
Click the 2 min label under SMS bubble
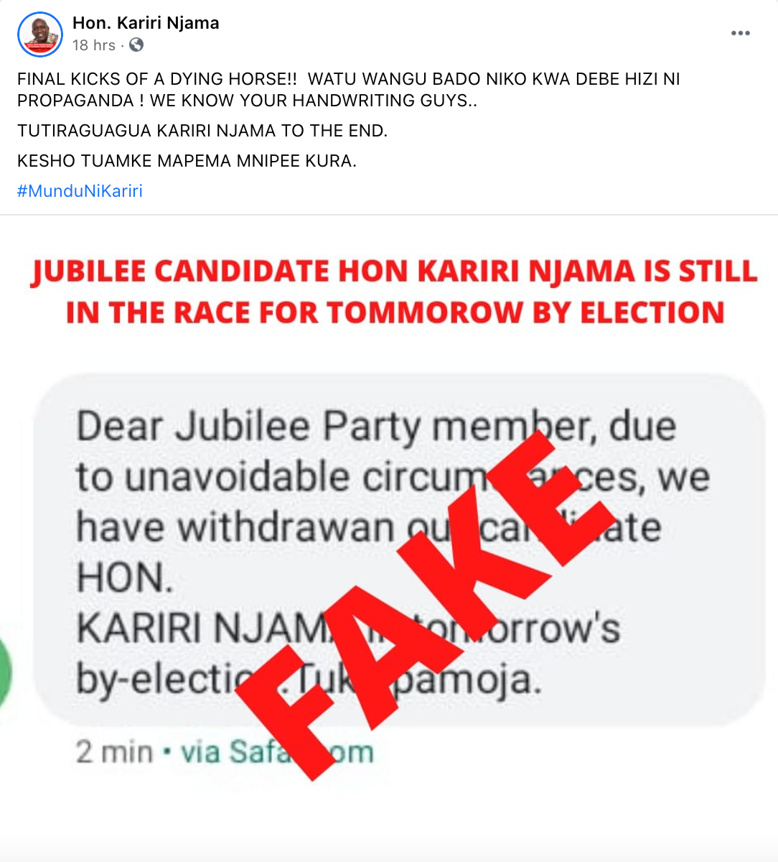point(114,752)
